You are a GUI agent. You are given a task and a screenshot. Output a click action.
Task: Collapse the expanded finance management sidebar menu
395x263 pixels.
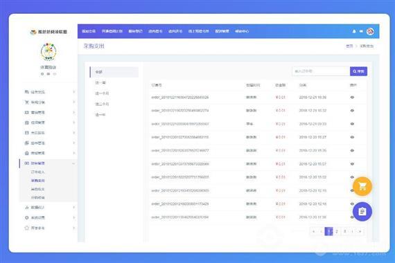click(49, 163)
